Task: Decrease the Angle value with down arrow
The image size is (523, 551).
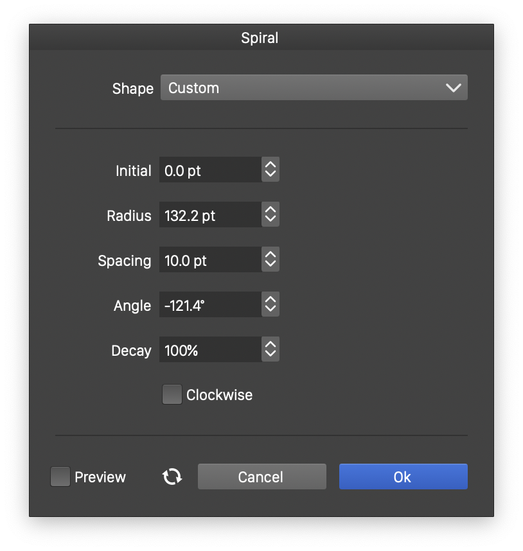Action: click(x=270, y=310)
